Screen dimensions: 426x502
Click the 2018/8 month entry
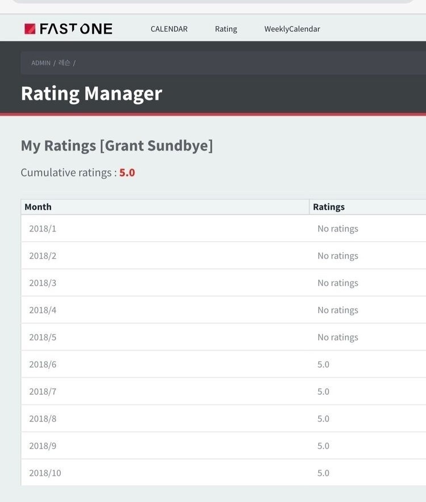(x=223, y=419)
